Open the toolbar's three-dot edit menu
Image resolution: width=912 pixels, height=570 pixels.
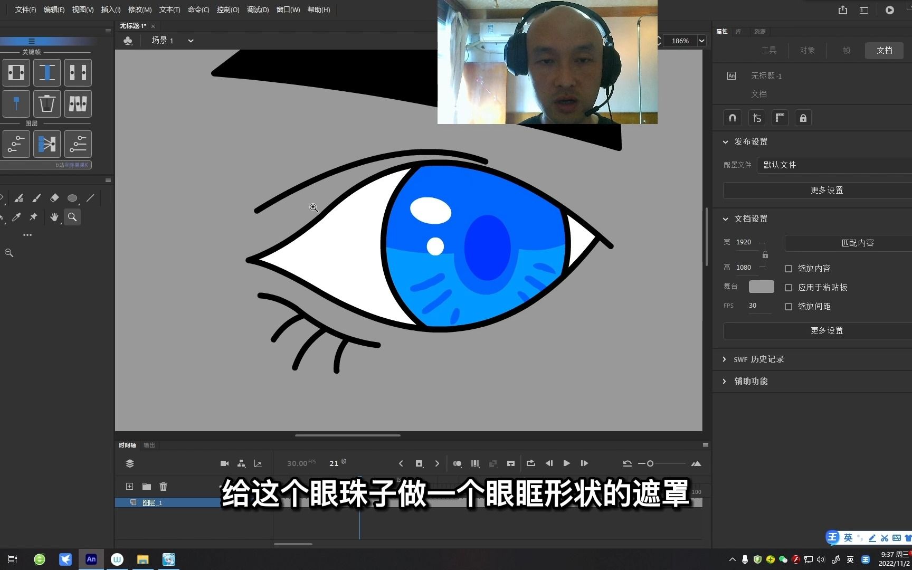click(27, 235)
